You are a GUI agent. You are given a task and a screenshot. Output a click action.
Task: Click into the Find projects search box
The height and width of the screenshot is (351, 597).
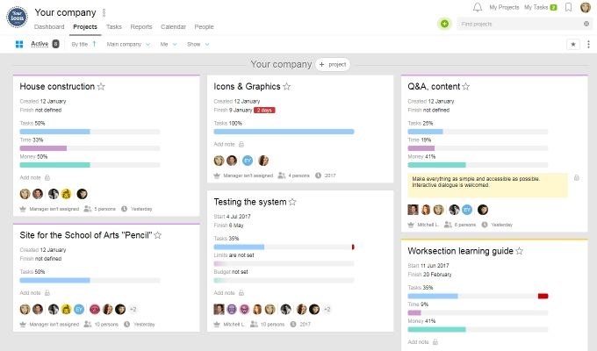click(518, 24)
